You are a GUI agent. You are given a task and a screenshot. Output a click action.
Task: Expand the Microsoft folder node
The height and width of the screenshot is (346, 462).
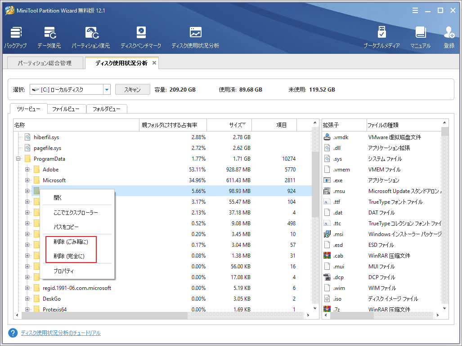pos(27,180)
